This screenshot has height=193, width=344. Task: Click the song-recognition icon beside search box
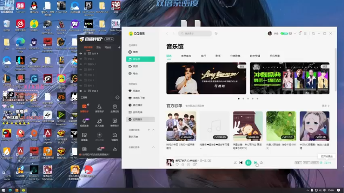(216, 33)
